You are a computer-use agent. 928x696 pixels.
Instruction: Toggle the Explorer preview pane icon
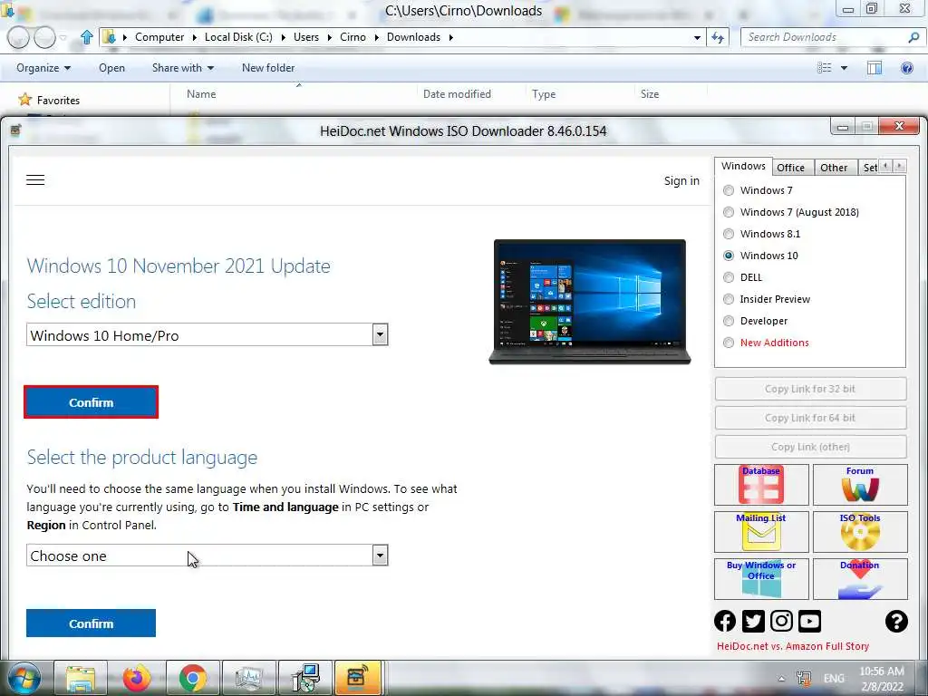pos(875,68)
